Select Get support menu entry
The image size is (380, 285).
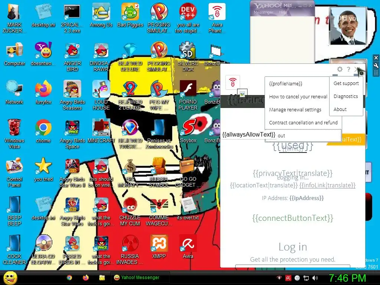pyautogui.click(x=346, y=83)
